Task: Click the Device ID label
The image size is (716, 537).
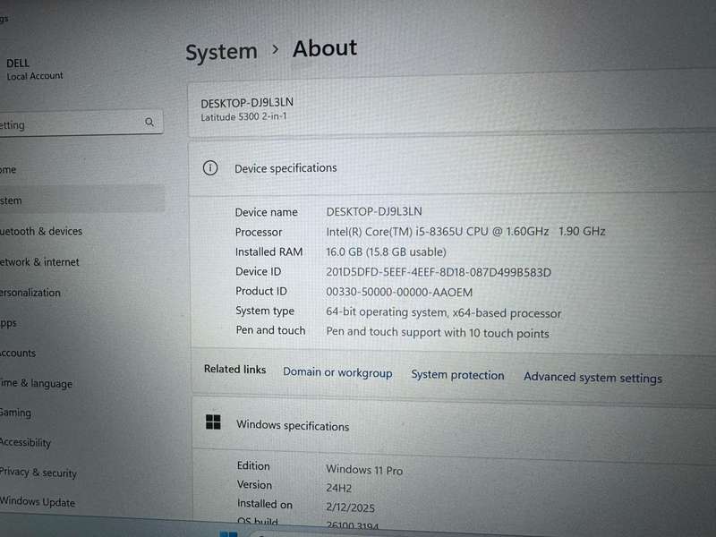Action: point(258,271)
